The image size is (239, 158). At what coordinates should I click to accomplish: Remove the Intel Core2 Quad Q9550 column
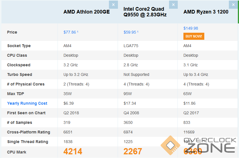173,5
